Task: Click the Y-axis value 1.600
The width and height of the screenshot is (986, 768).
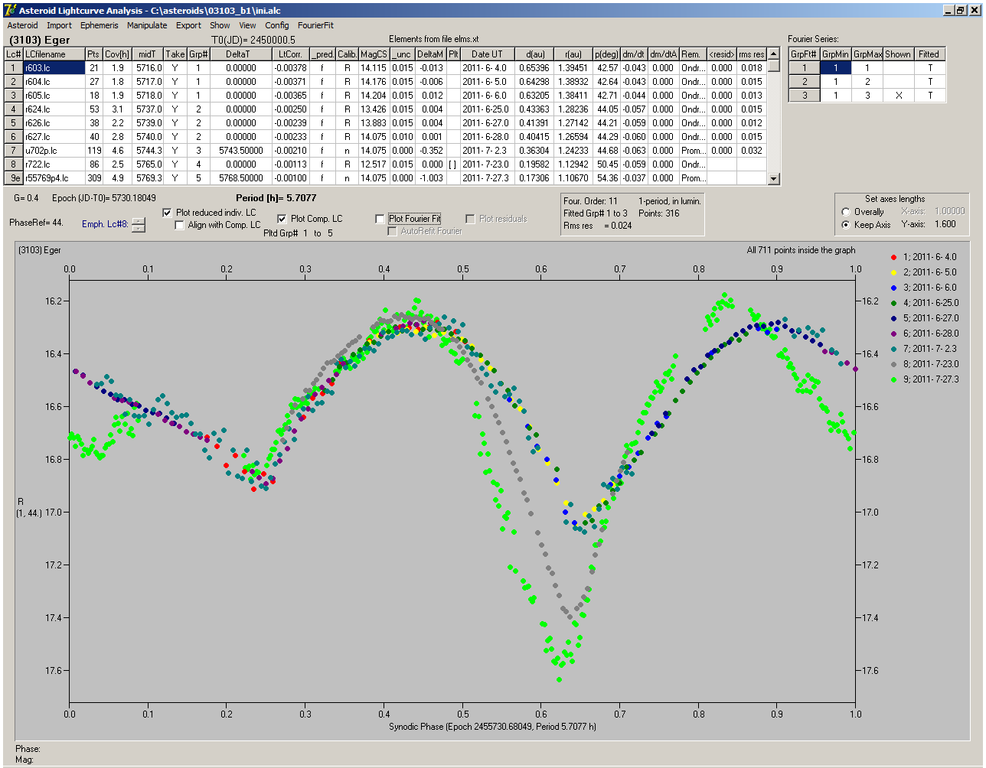Action: pyautogui.click(x=945, y=225)
